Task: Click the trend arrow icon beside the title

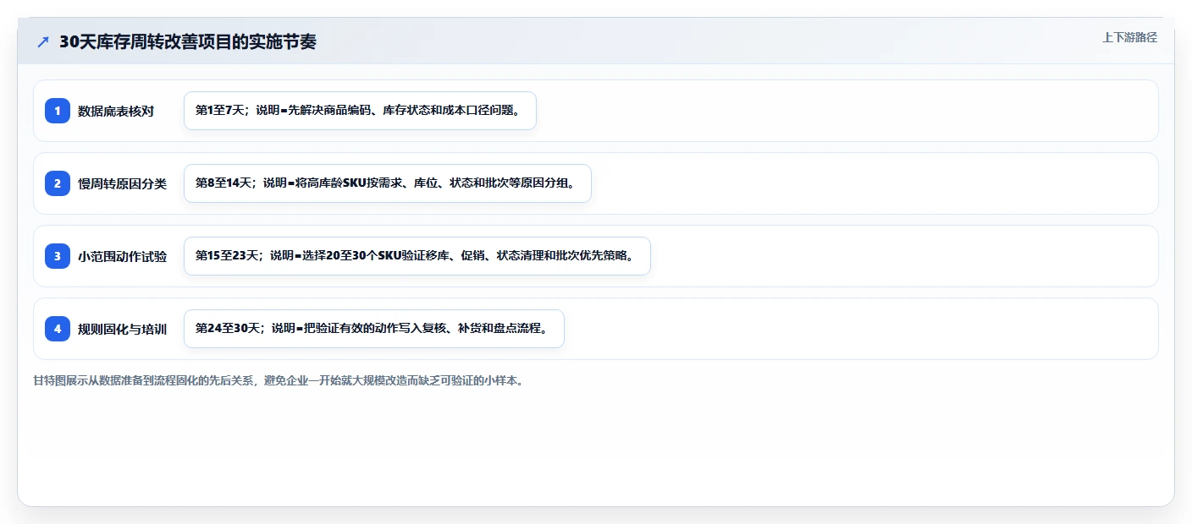Action: point(43,41)
